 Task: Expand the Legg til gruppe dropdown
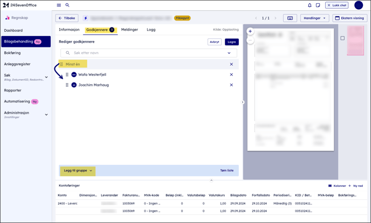[78, 171]
